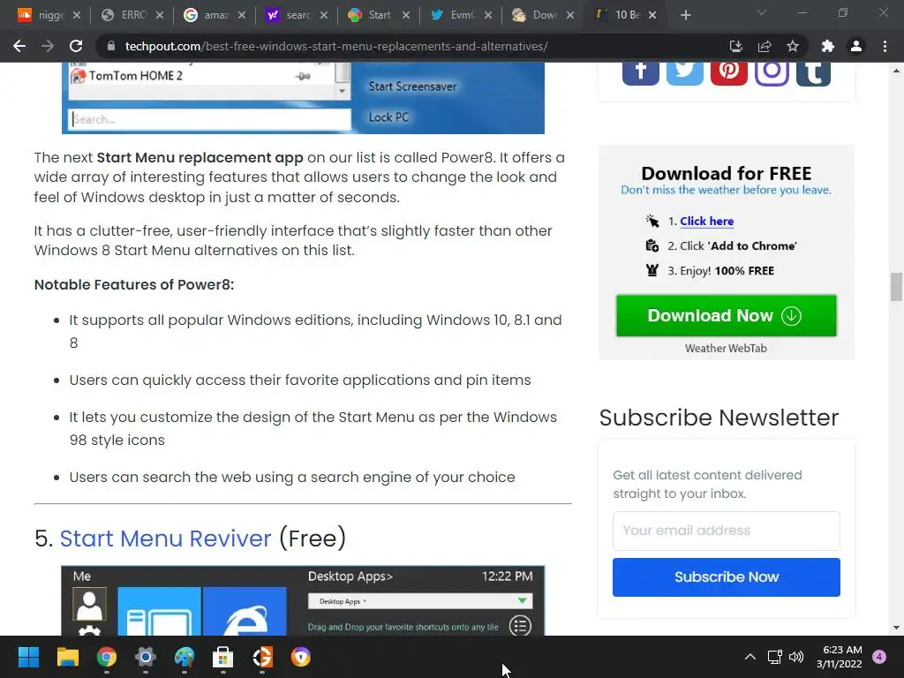
Task: Click the volume speaker tray icon
Action: click(x=796, y=657)
